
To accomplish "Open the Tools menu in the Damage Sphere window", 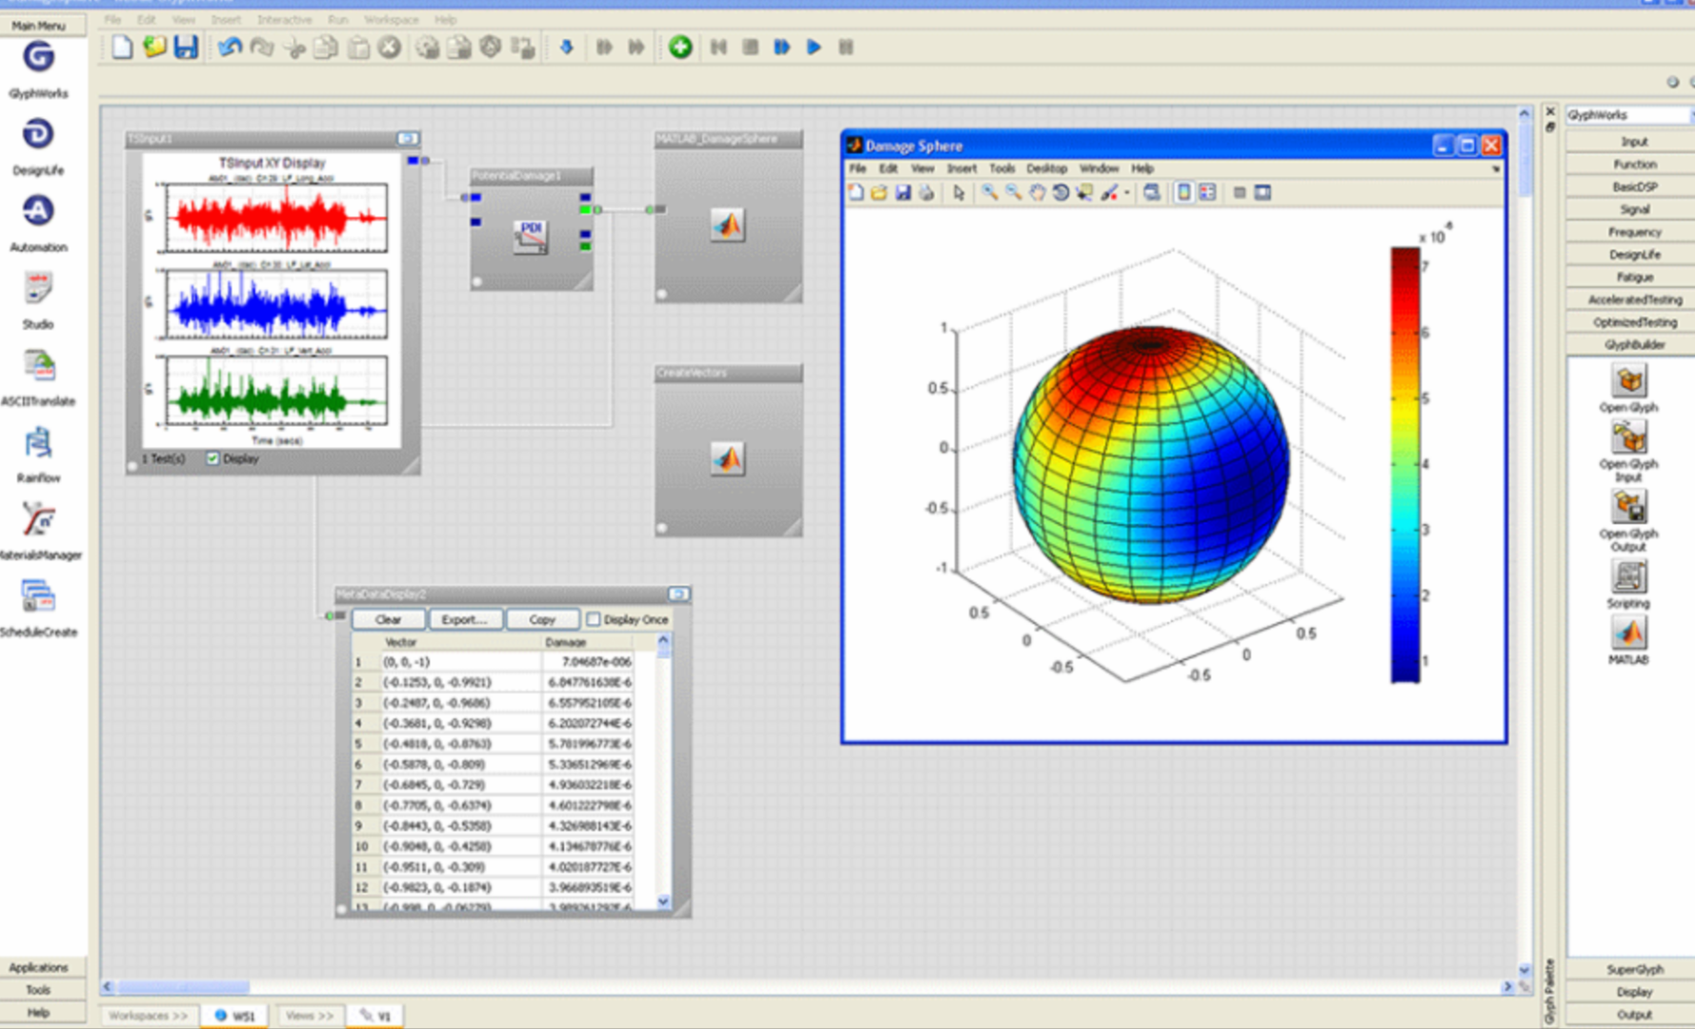I will click(1001, 169).
